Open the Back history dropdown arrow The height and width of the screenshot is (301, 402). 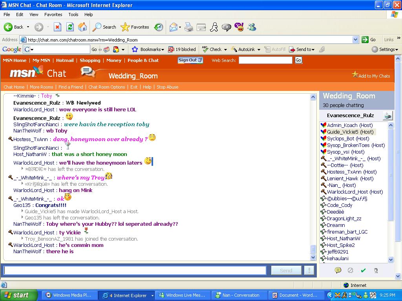click(28, 27)
